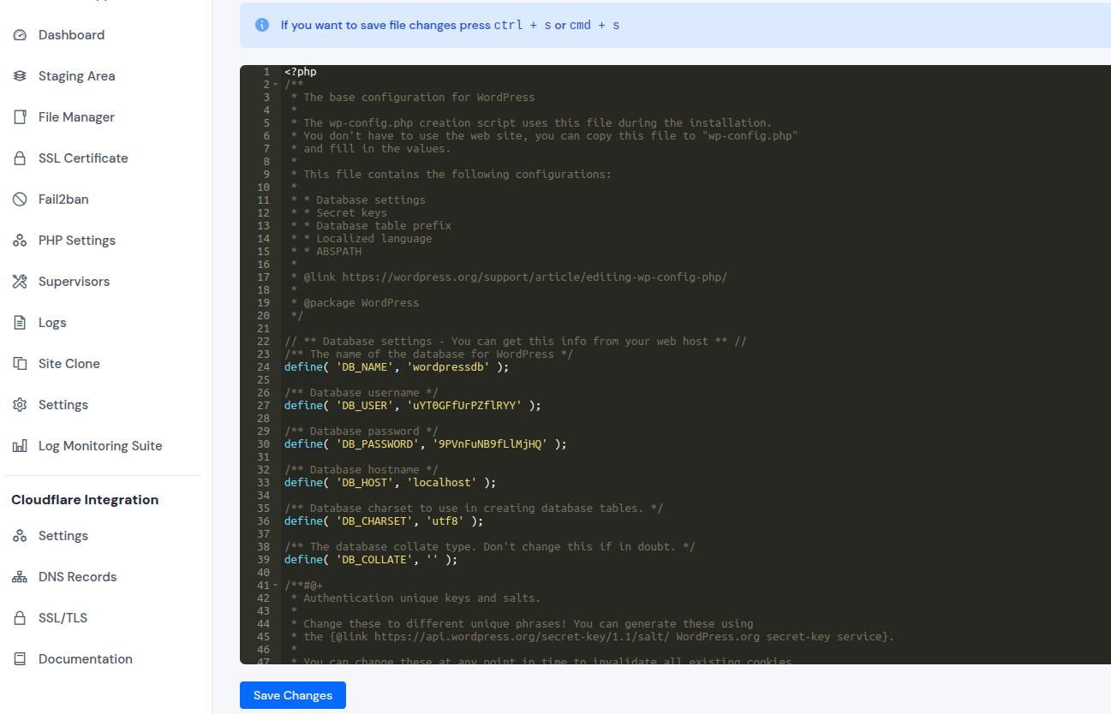Open the Settings gear icon
Image resolution: width=1111 pixels, height=714 pixels.
click(x=19, y=404)
